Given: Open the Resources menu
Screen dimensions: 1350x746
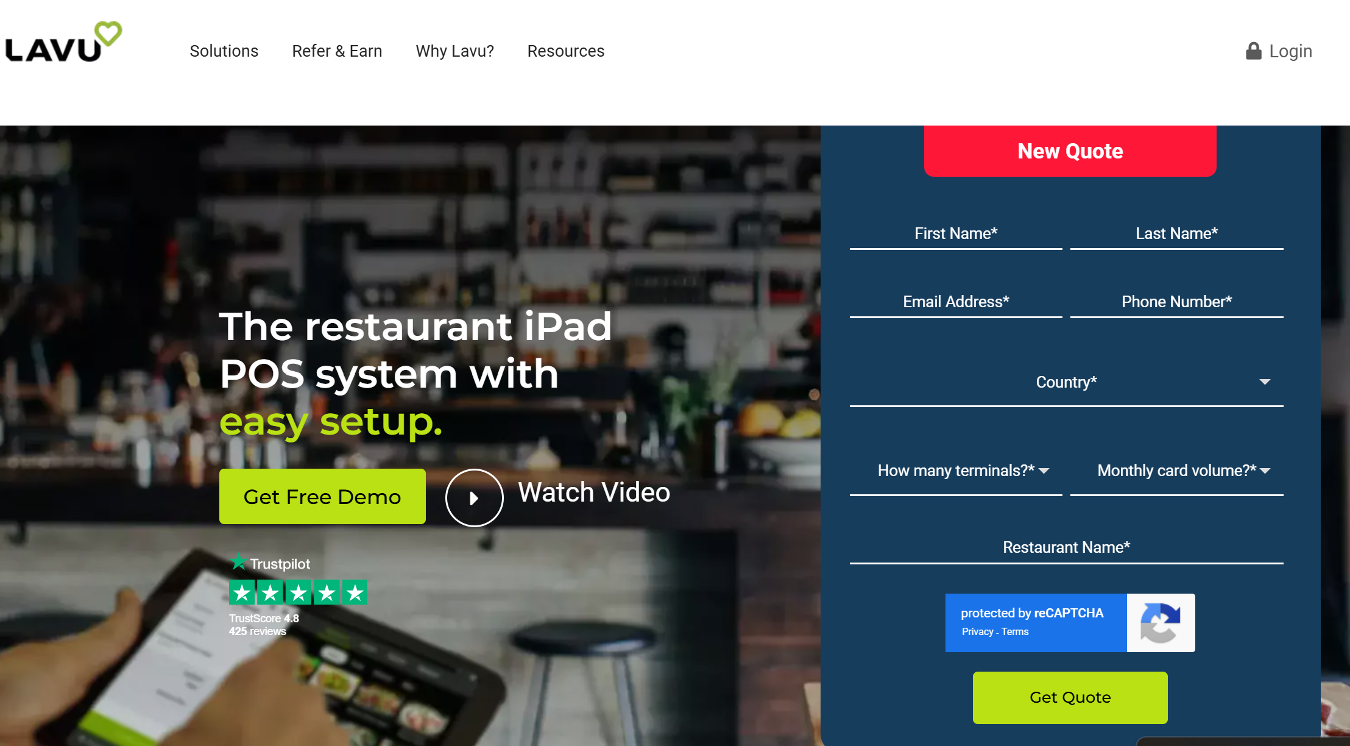Looking at the screenshot, I should 565,51.
